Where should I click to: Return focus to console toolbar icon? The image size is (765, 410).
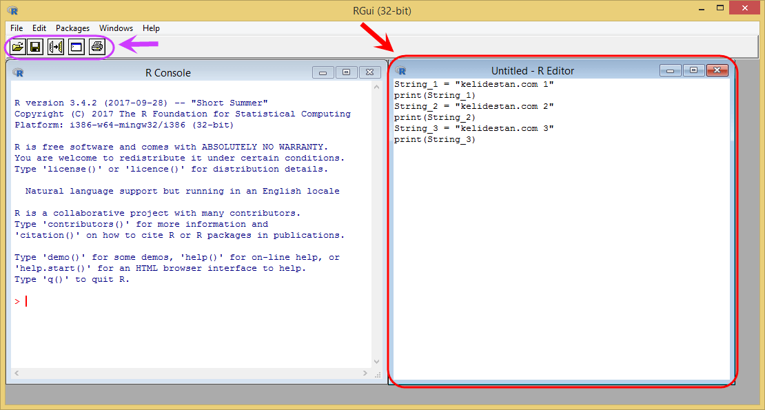76,47
